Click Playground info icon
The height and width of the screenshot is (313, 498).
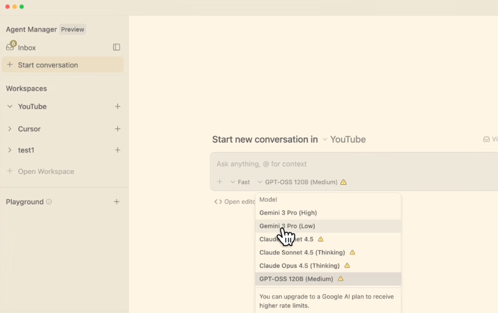point(49,202)
